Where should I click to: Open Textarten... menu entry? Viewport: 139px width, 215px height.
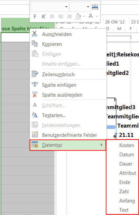[x=68, y=115]
